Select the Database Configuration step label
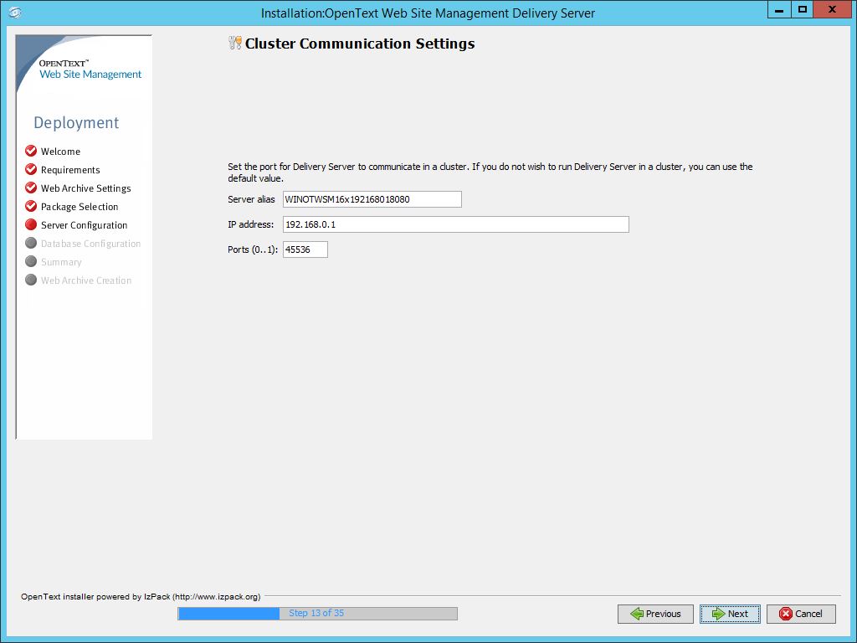 pyautogui.click(x=90, y=244)
